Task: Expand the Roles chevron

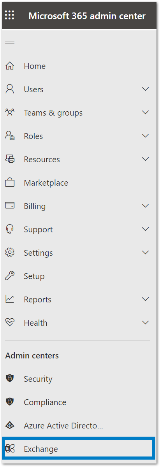Action: 146,136
